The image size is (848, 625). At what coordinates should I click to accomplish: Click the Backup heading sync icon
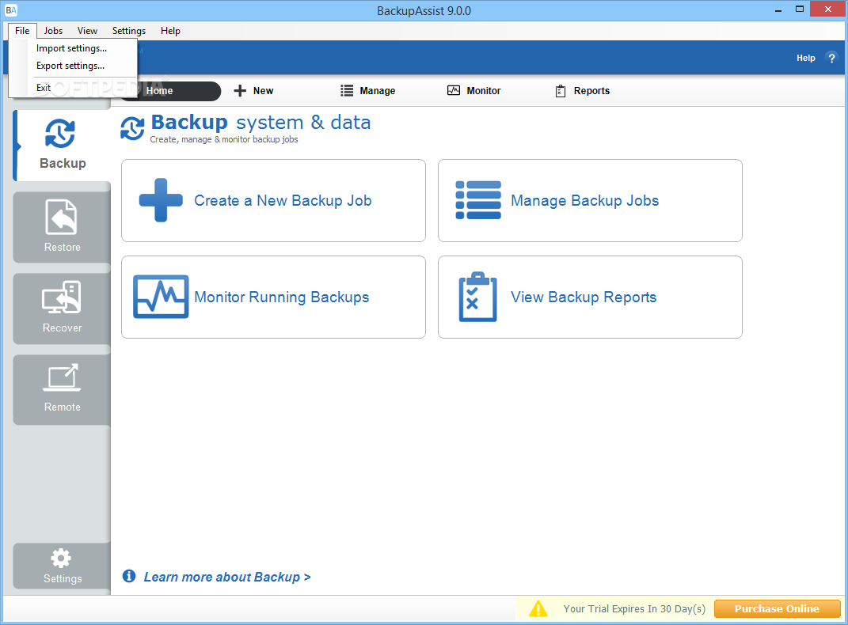coord(132,128)
